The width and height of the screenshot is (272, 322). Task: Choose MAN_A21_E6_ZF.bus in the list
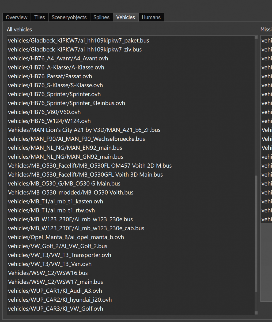[84, 130]
